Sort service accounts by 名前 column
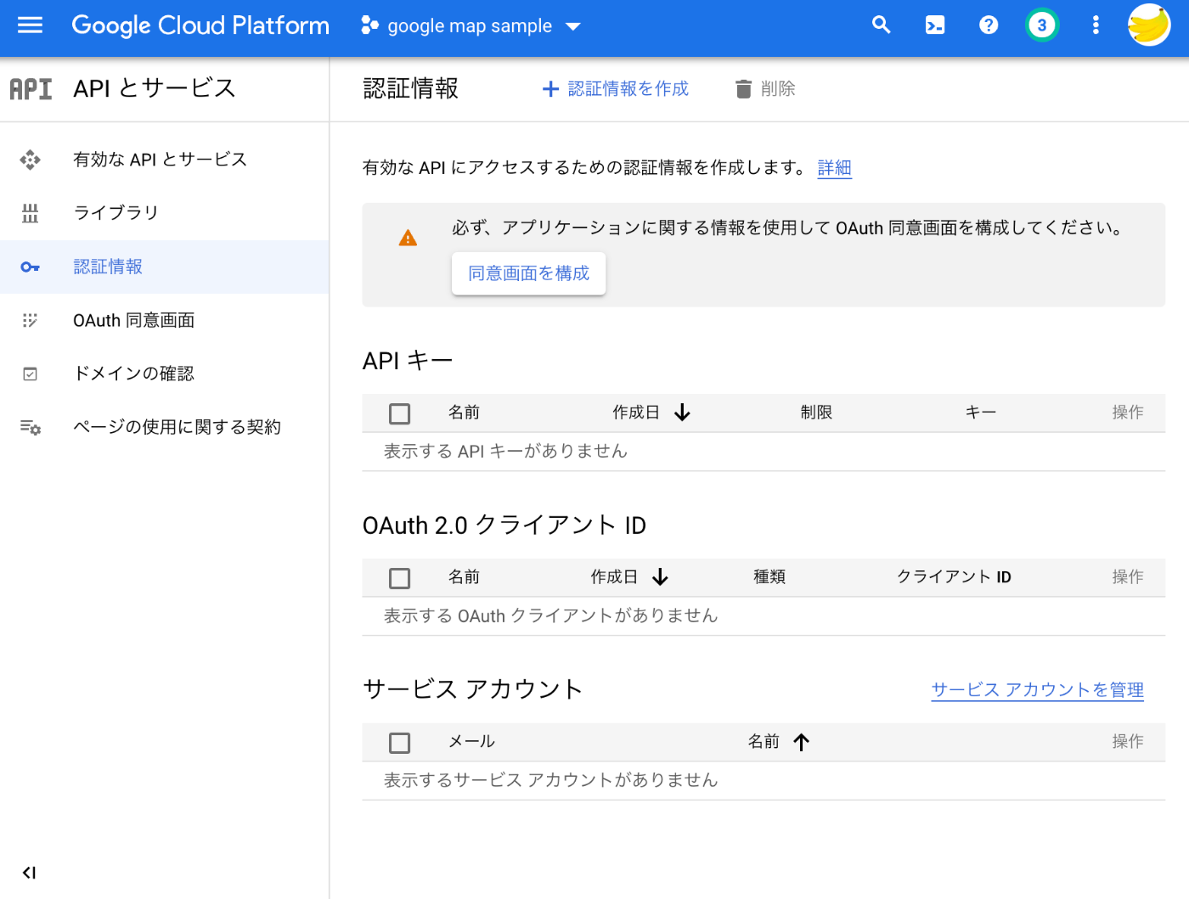The width and height of the screenshot is (1189, 899). click(x=779, y=742)
